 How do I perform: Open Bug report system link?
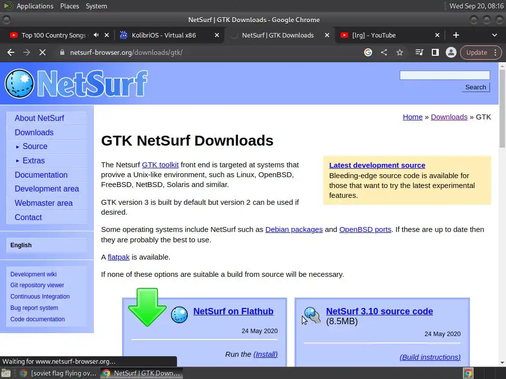point(34,308)
